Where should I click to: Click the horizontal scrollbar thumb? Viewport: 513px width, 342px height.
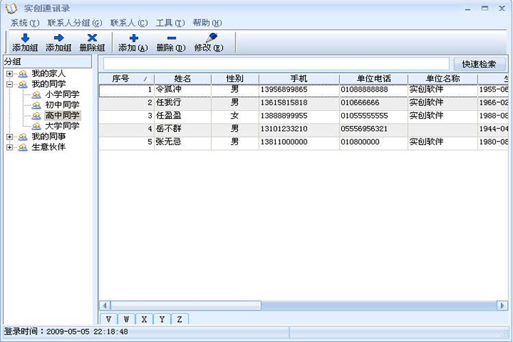[185, 306]
